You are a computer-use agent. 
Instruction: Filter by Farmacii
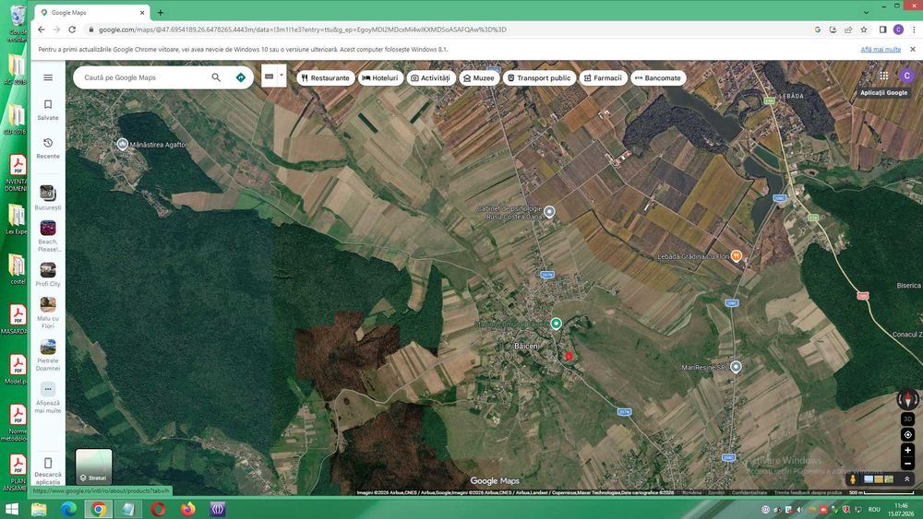pos(603,77)
